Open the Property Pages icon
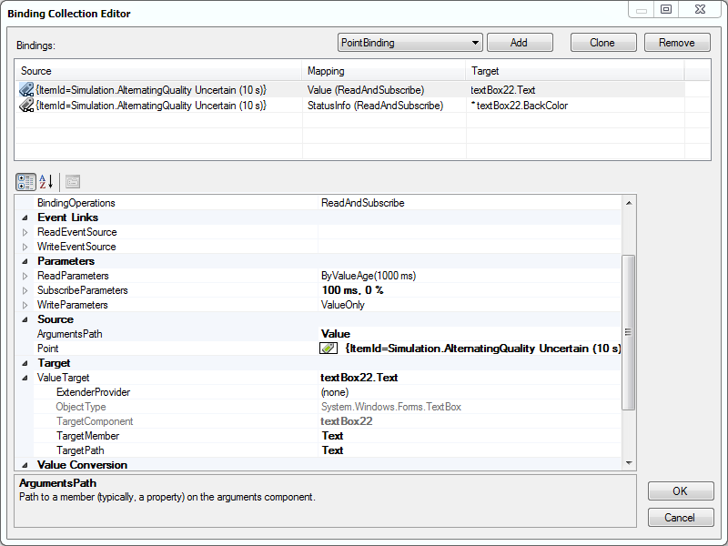728x546 pixels. point(73,181)
